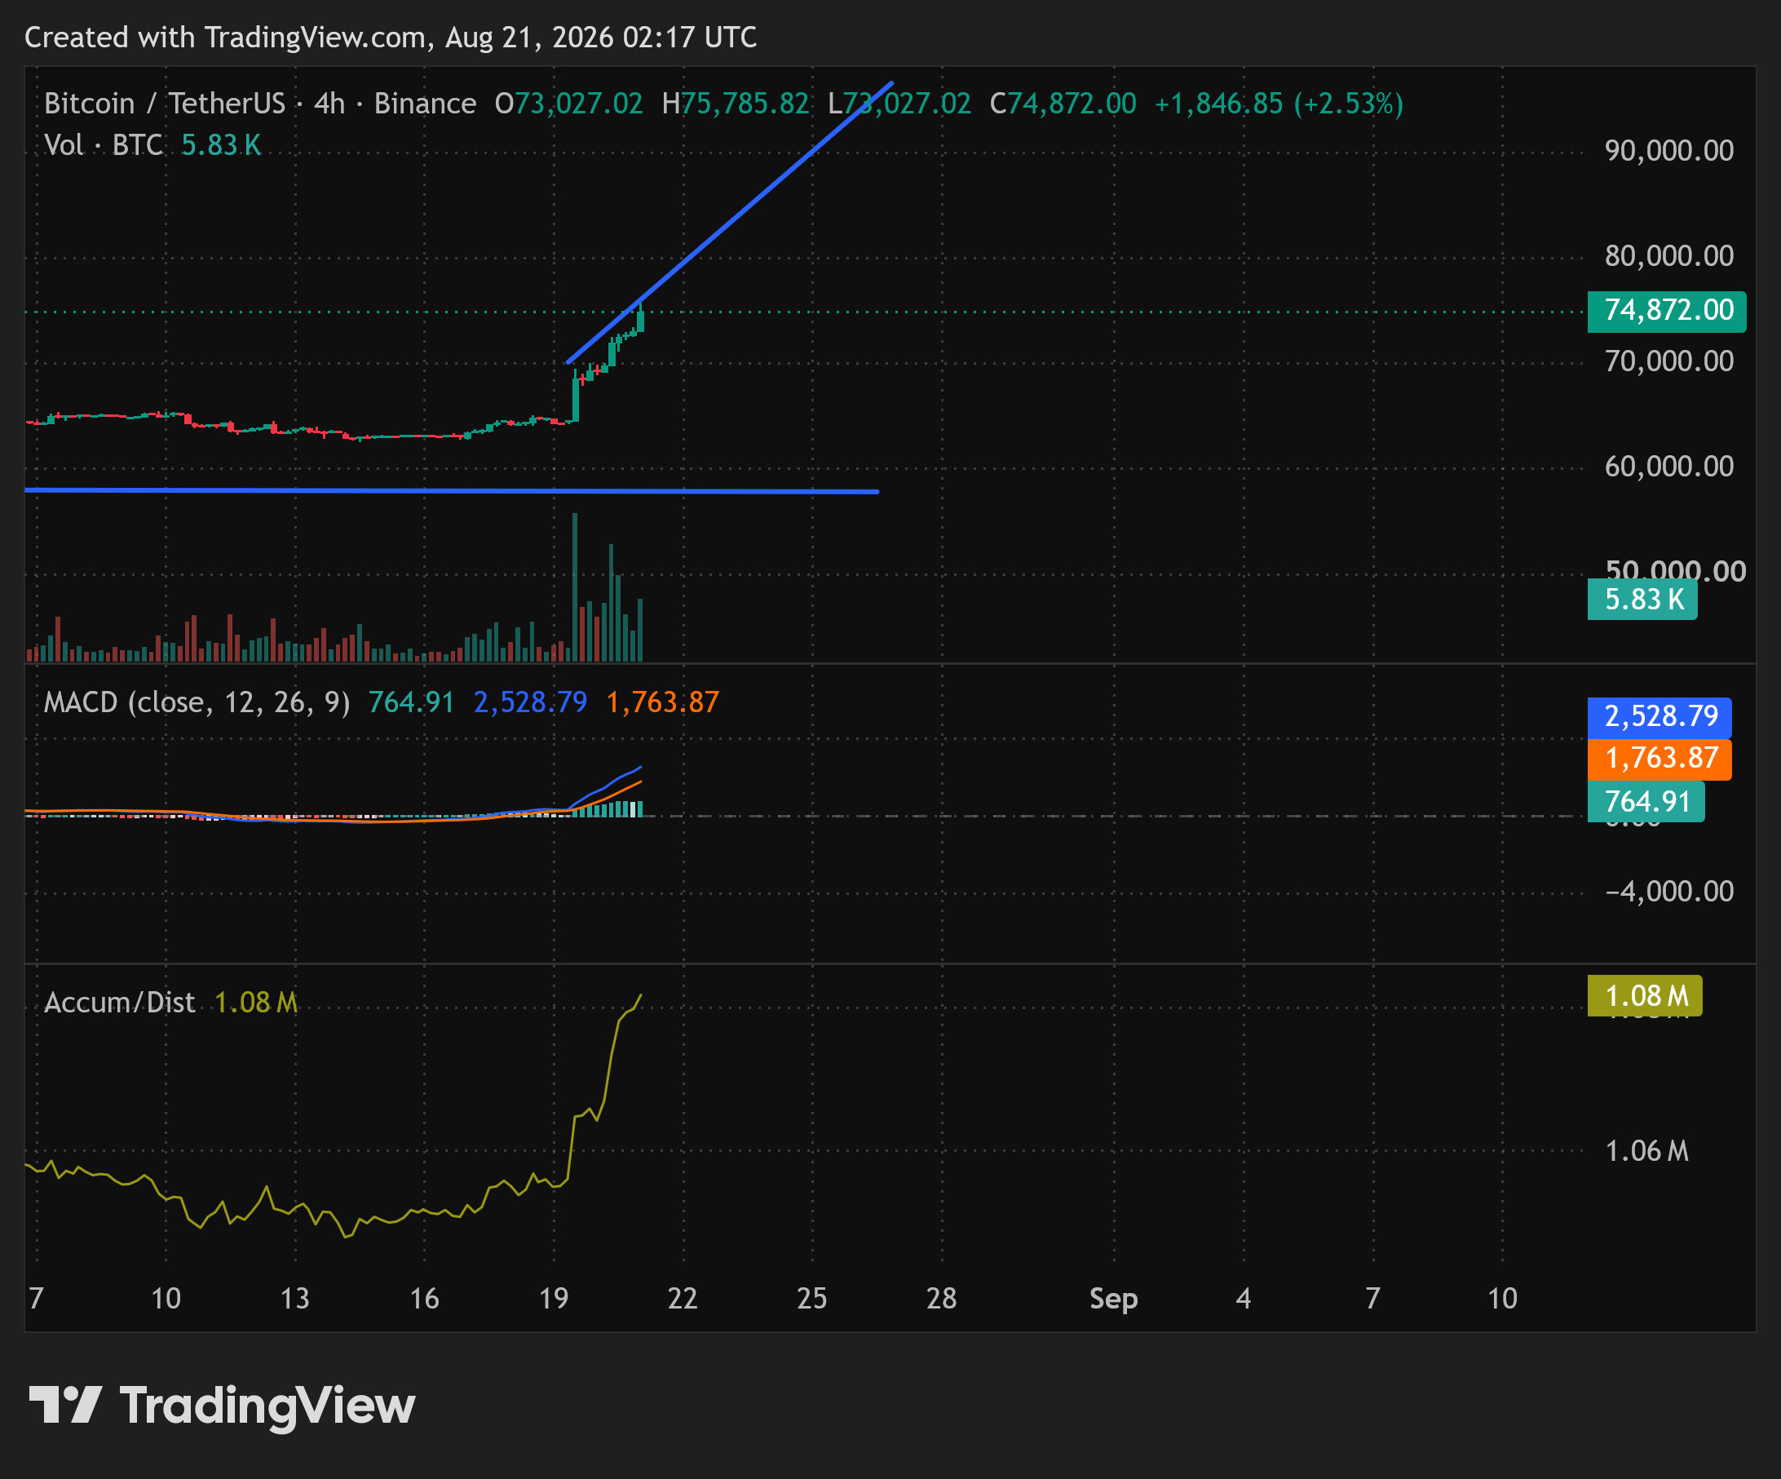1781x1479 pixels.
Task: Click the change value '+1,846.85 (+2.53%)'
Action: point(1279,104)
